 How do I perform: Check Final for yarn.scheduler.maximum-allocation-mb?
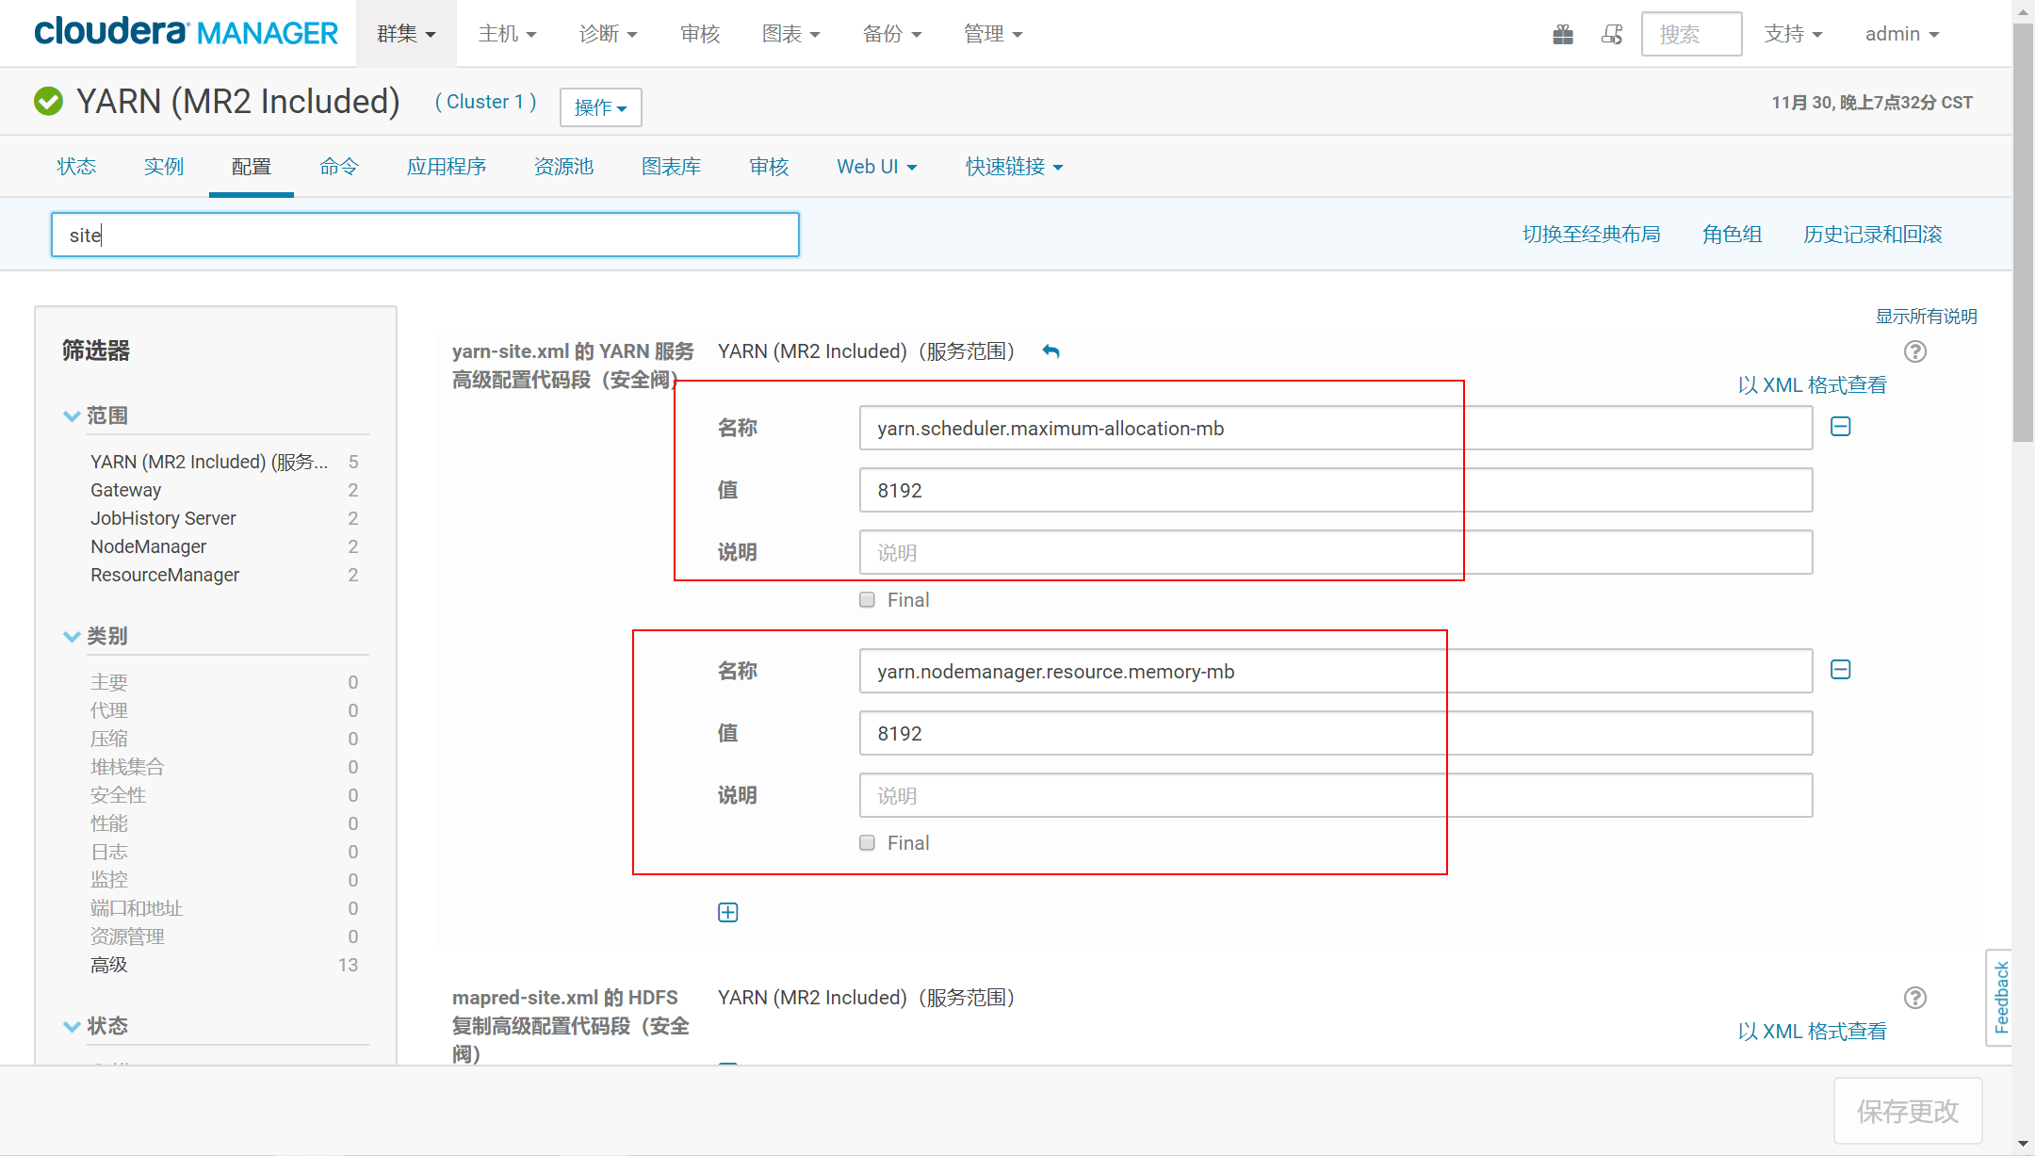[x=867, y=600]
